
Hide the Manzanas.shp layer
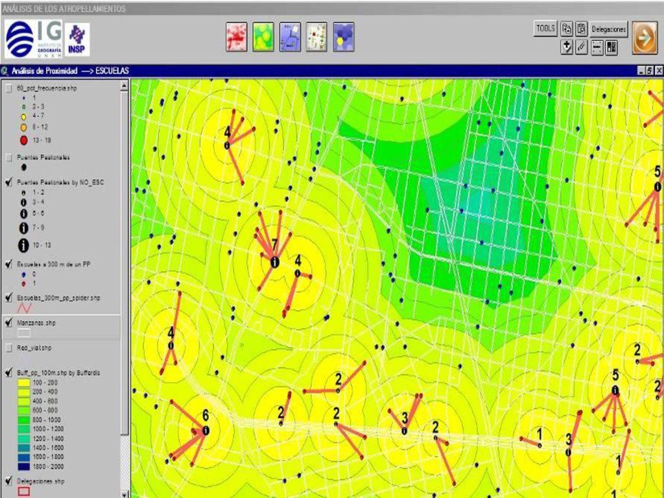coord(8,323)
